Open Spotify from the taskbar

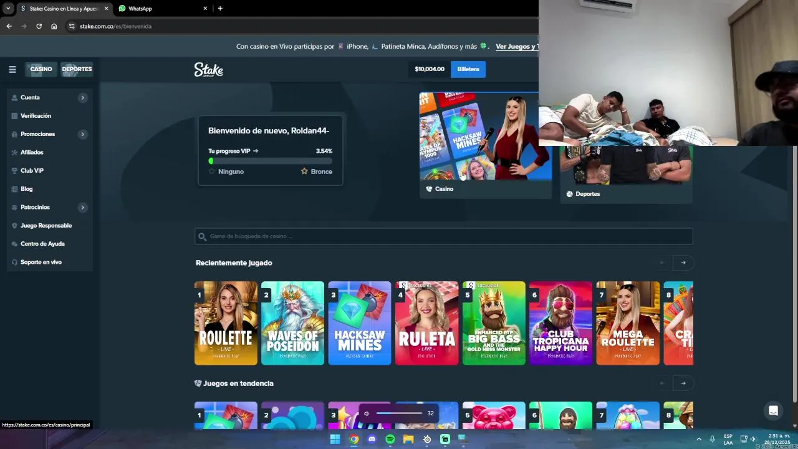coord(390,439)
